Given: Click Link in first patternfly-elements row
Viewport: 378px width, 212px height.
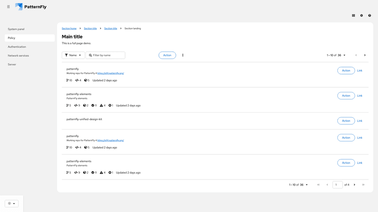Looking at the screenshot, I should click(x=360, y=96).
